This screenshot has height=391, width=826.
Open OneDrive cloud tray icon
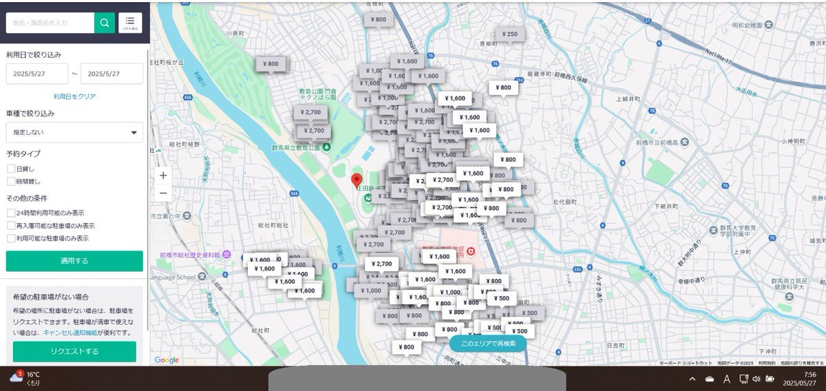pos(709,379)
